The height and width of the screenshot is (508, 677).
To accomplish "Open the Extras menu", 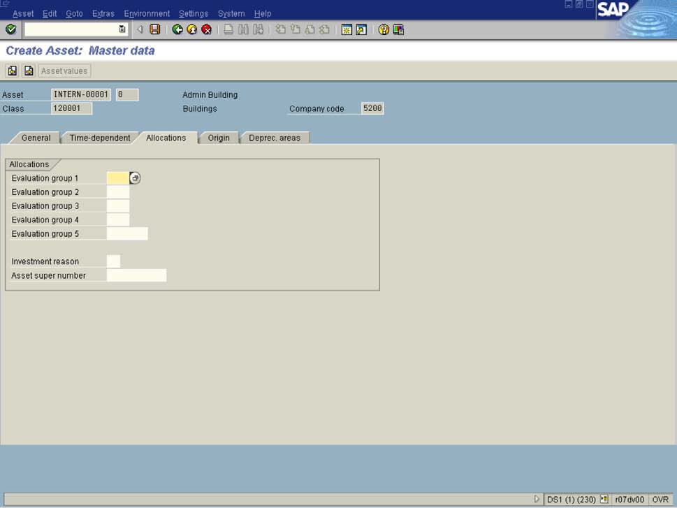I will [103, 13].
